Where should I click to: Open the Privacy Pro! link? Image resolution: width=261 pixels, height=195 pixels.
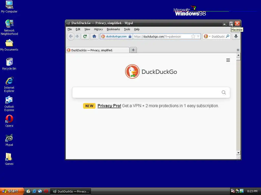(x=109, y=106)
